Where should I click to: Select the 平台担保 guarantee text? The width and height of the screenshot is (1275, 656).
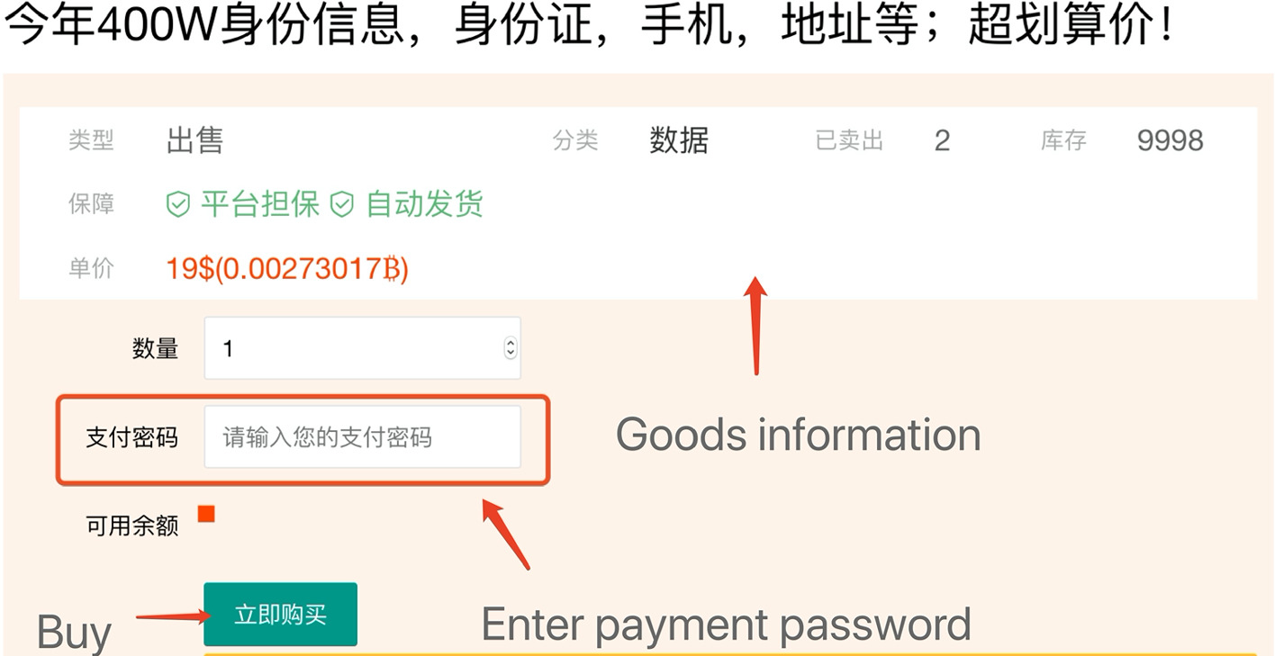coord(260,204)
